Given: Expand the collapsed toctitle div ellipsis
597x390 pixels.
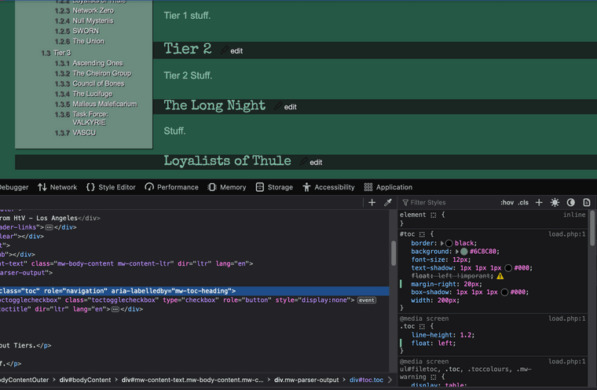Looking at the screenshot, I should point(114,310).
